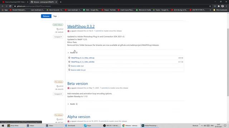Open the commit hash under v0.2.0
Image resolution: width=229 pixels, height=128 pixels.
pos(60,89)
